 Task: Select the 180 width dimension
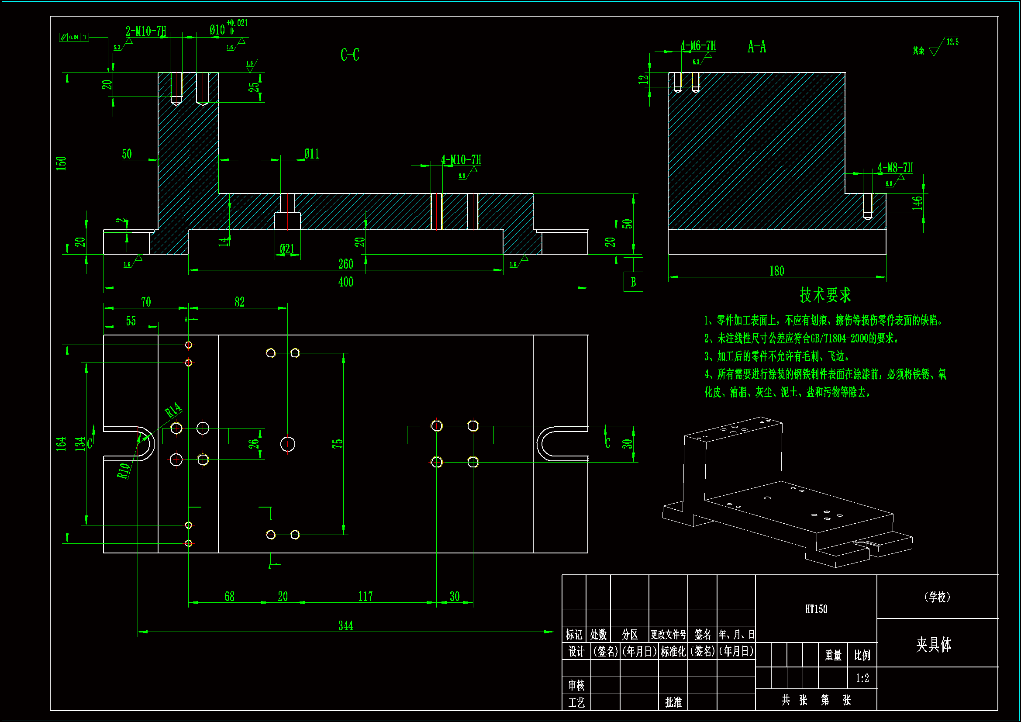(776, 271)
